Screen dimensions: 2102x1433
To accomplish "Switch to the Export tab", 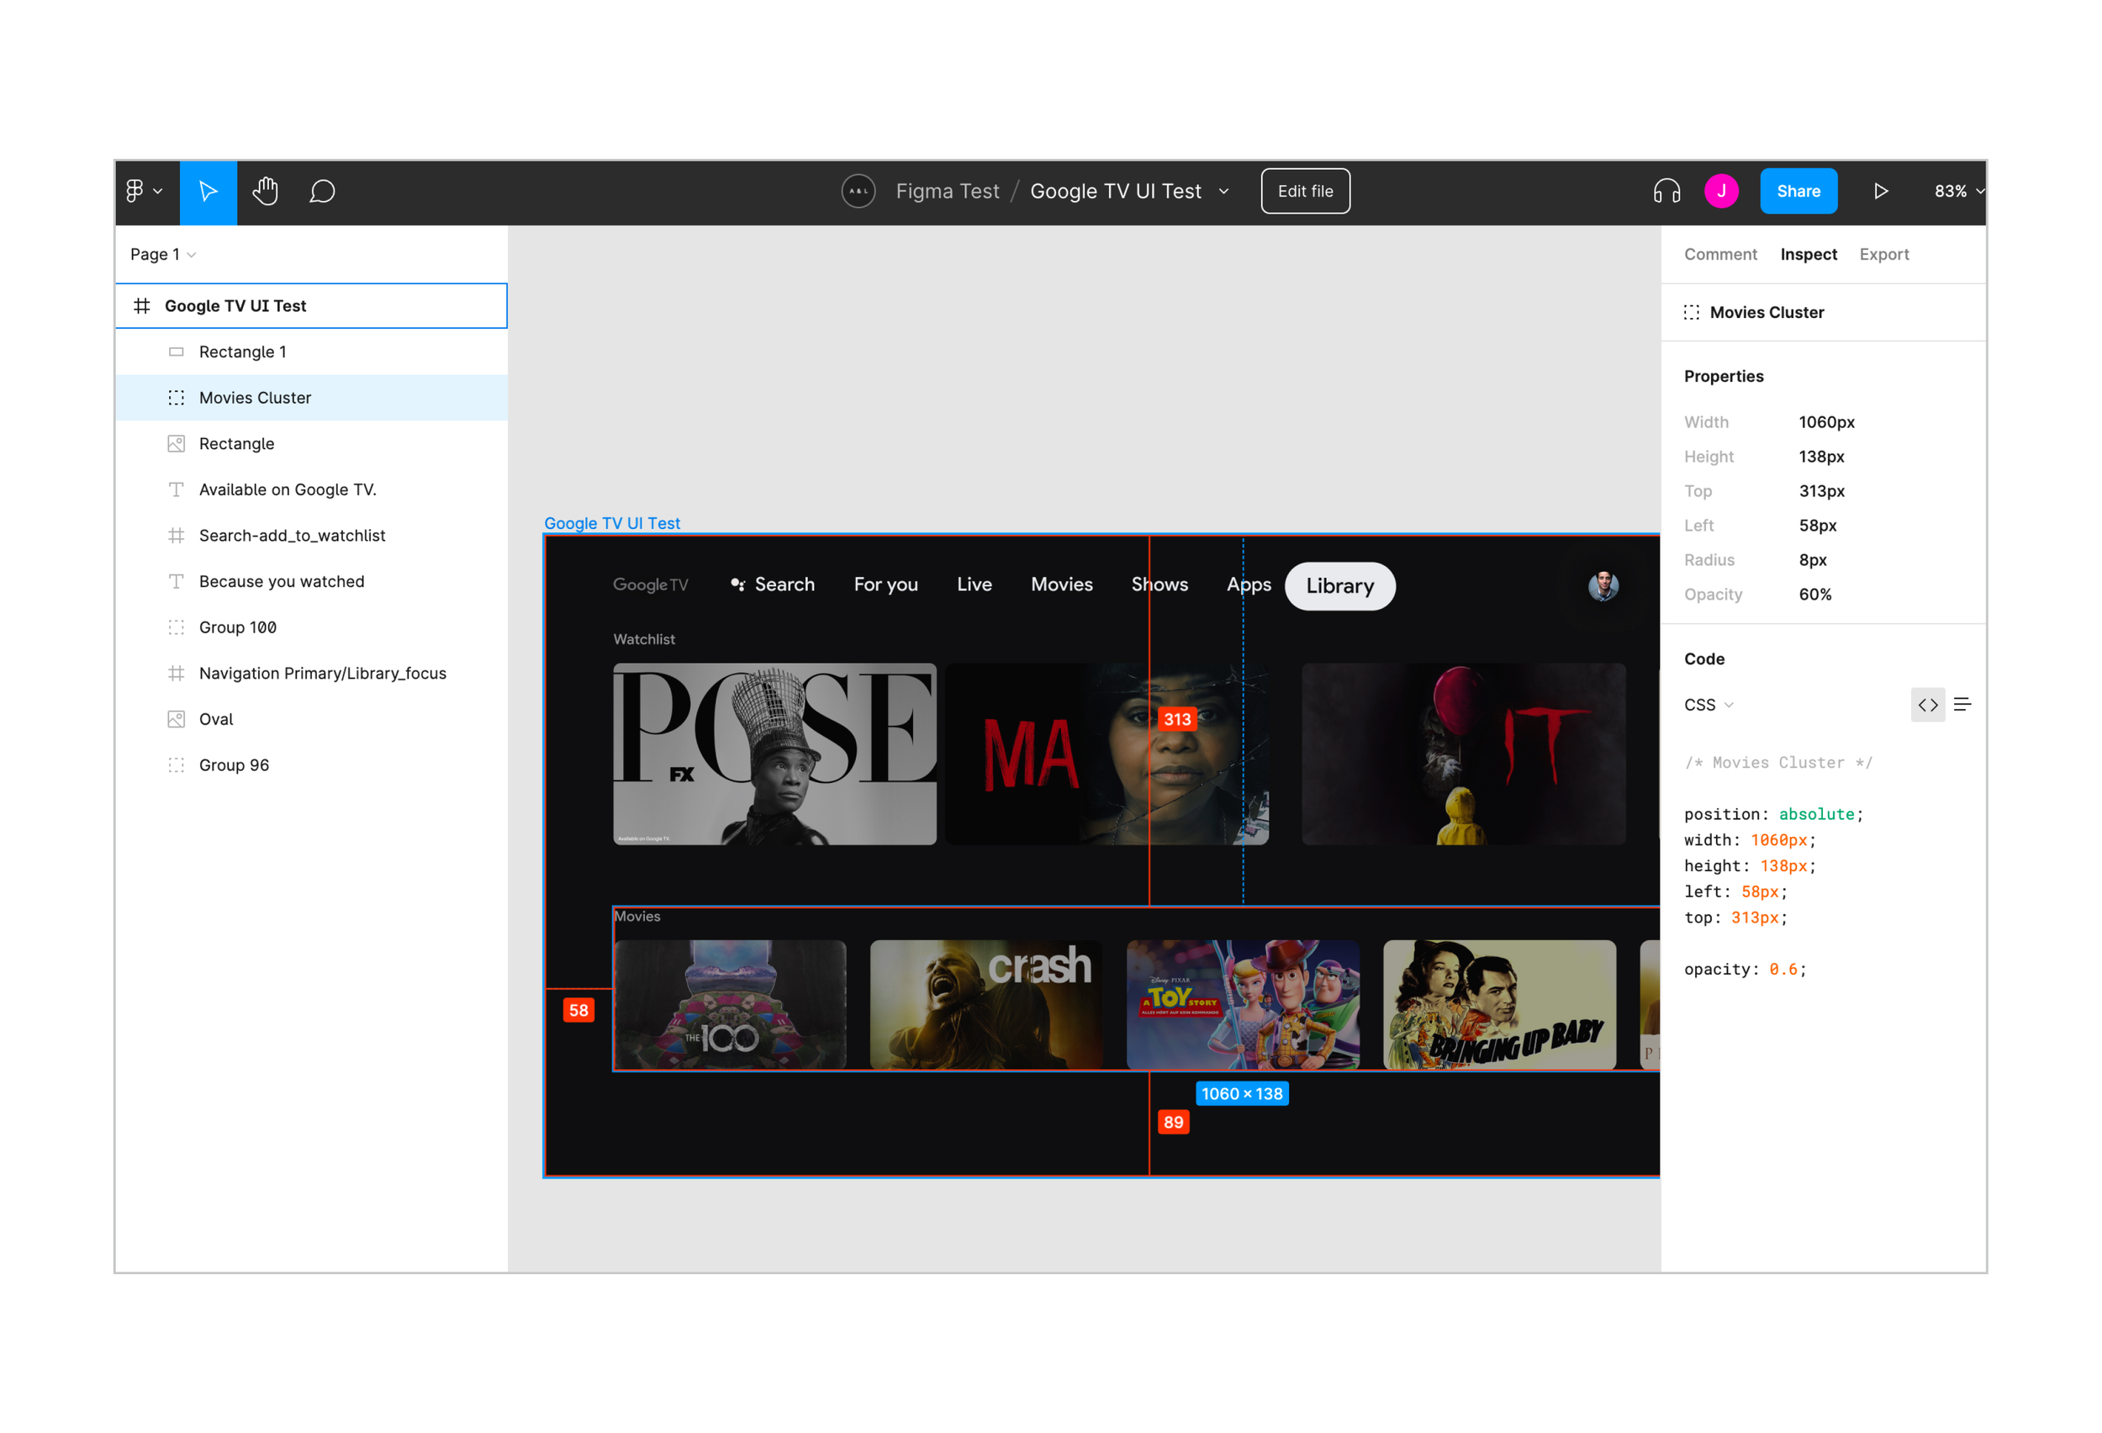I will [1884, 254].
